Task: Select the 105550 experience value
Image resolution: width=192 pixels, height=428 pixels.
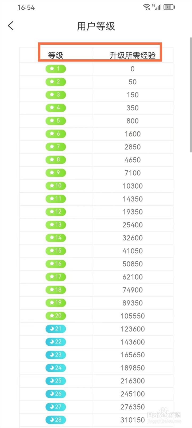Action: click(x=133, y=316)
